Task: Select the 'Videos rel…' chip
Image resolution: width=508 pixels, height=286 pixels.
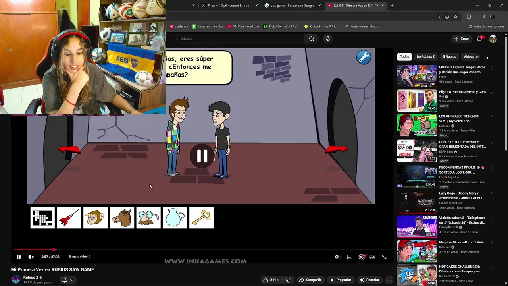Action: (471, 56)
